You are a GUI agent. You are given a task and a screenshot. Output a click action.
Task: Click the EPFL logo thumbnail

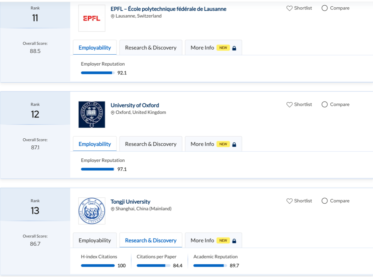click(x=91, y=18)
